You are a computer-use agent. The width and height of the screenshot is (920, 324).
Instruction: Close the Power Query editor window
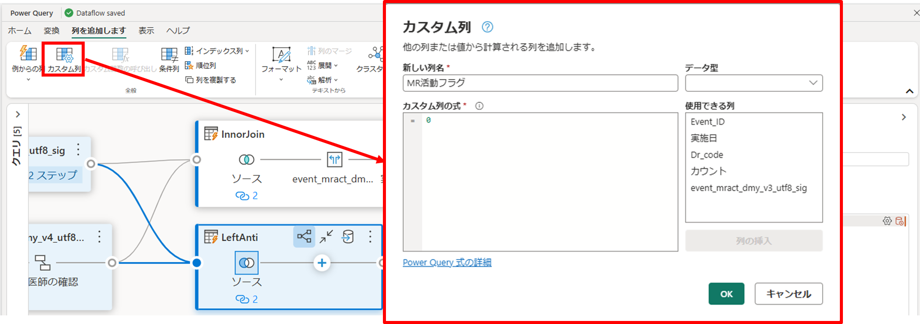pos(915,13)
